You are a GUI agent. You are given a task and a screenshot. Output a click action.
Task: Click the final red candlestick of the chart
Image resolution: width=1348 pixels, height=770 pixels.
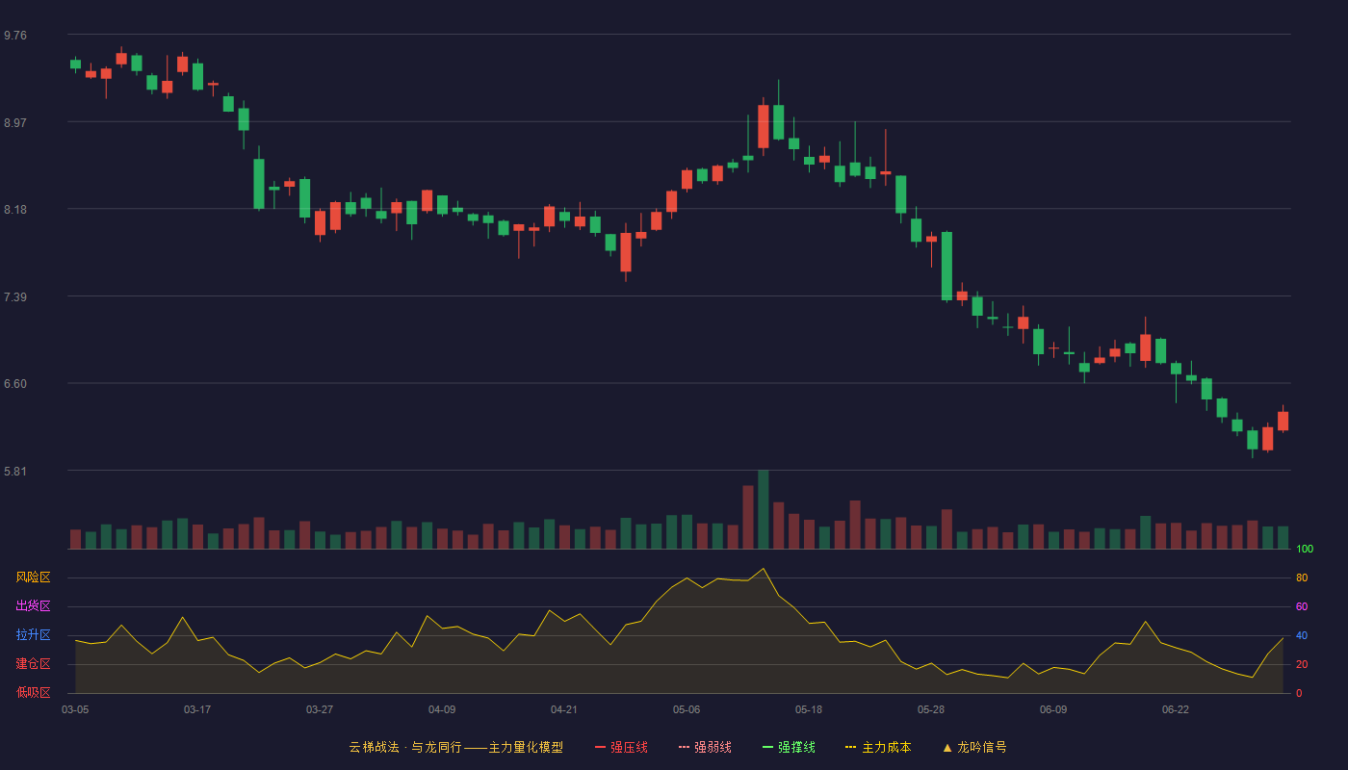pyautogui.click(x=1283, y=421)
